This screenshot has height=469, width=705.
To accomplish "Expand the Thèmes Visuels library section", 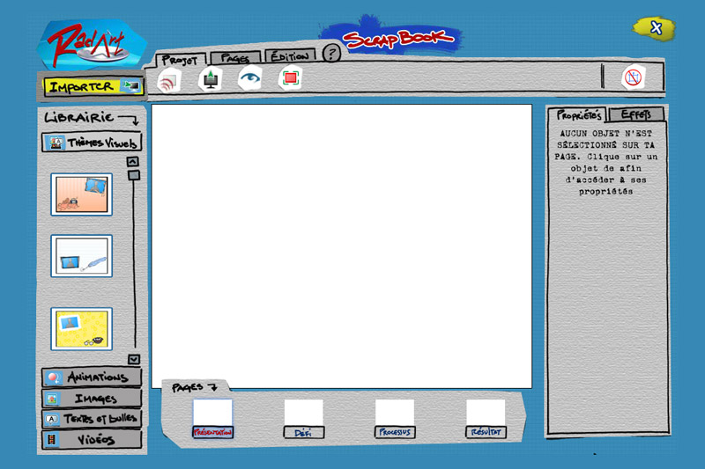I will point(92,143).
